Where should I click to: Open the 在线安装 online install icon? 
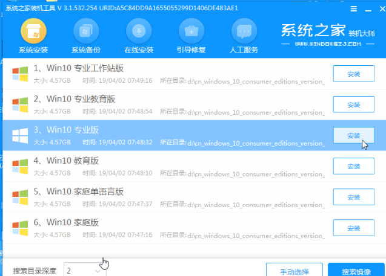click(139, 31)
